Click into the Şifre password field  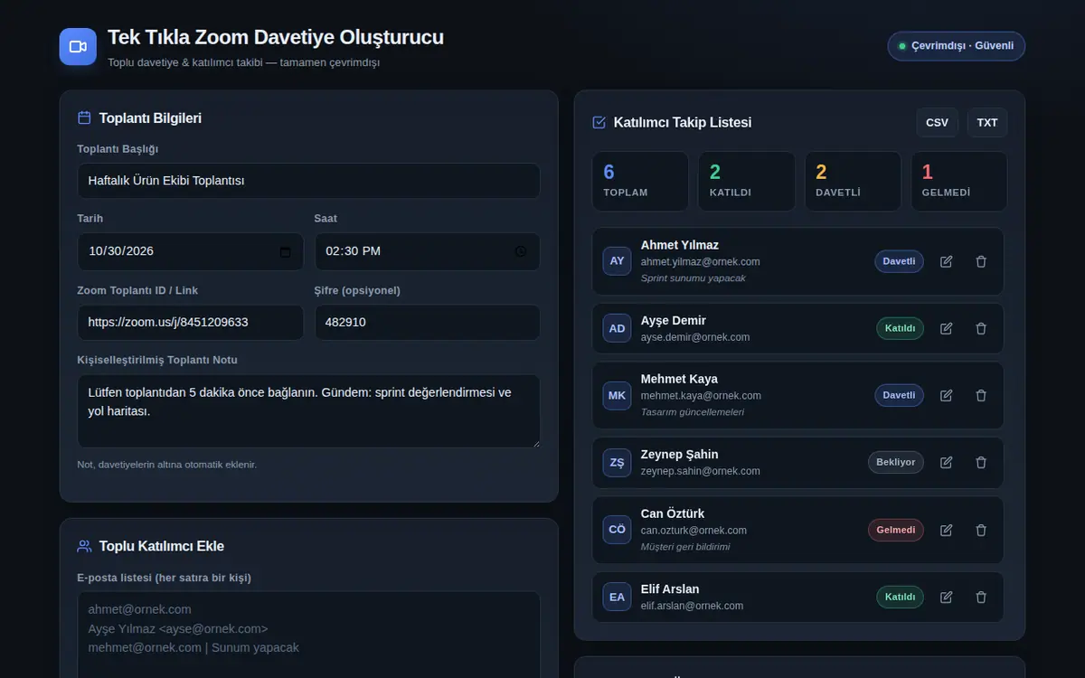coord(428,322)
